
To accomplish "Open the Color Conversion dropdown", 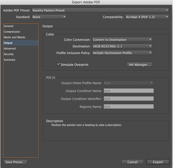I will 122,40.
